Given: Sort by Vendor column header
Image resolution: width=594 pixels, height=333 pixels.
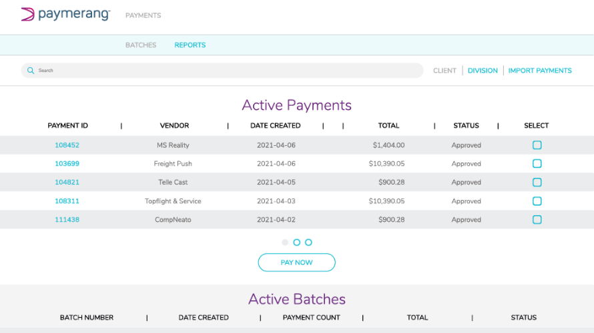Looking at the screenshot, I should click(174, 126).
